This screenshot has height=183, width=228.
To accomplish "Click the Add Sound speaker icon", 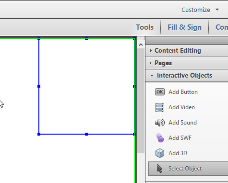I will click(160, 123).
